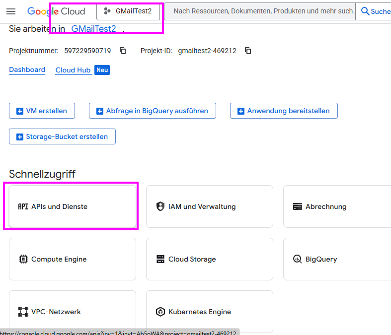Open the BigQuery card
391x335 pixels.
coord(337,259)
